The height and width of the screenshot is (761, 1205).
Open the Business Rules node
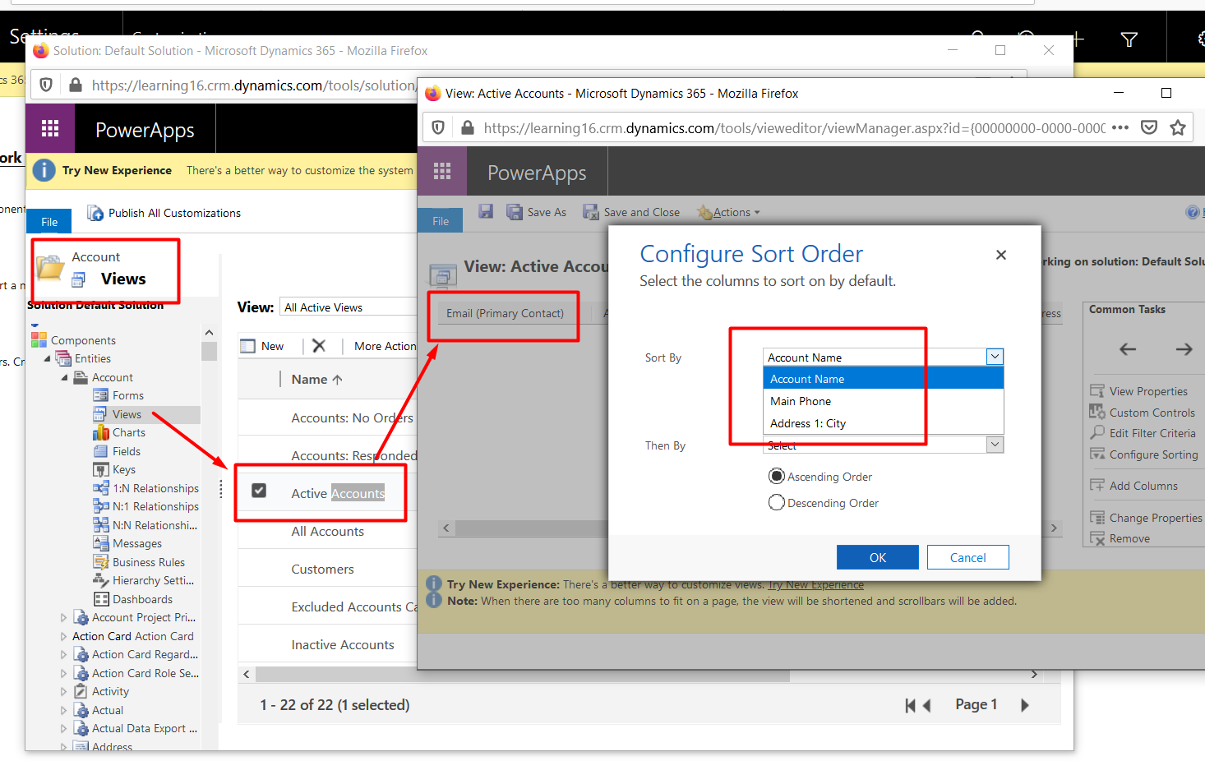pyautogui.click(x=140, y=562)
